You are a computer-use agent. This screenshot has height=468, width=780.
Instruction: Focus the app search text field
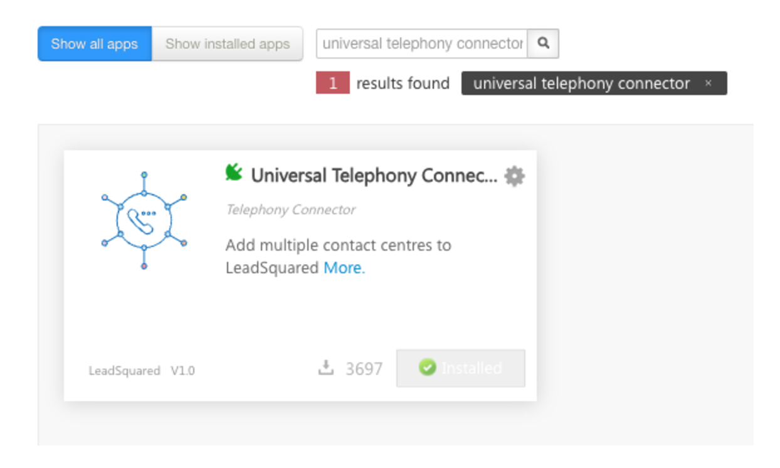[x=422, y=43]
